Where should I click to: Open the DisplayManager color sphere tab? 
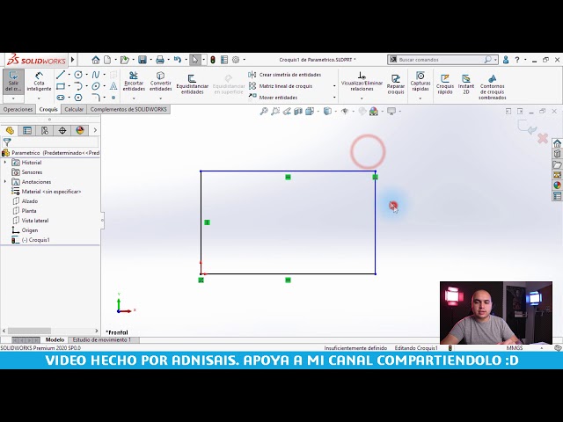coord(80,130)
